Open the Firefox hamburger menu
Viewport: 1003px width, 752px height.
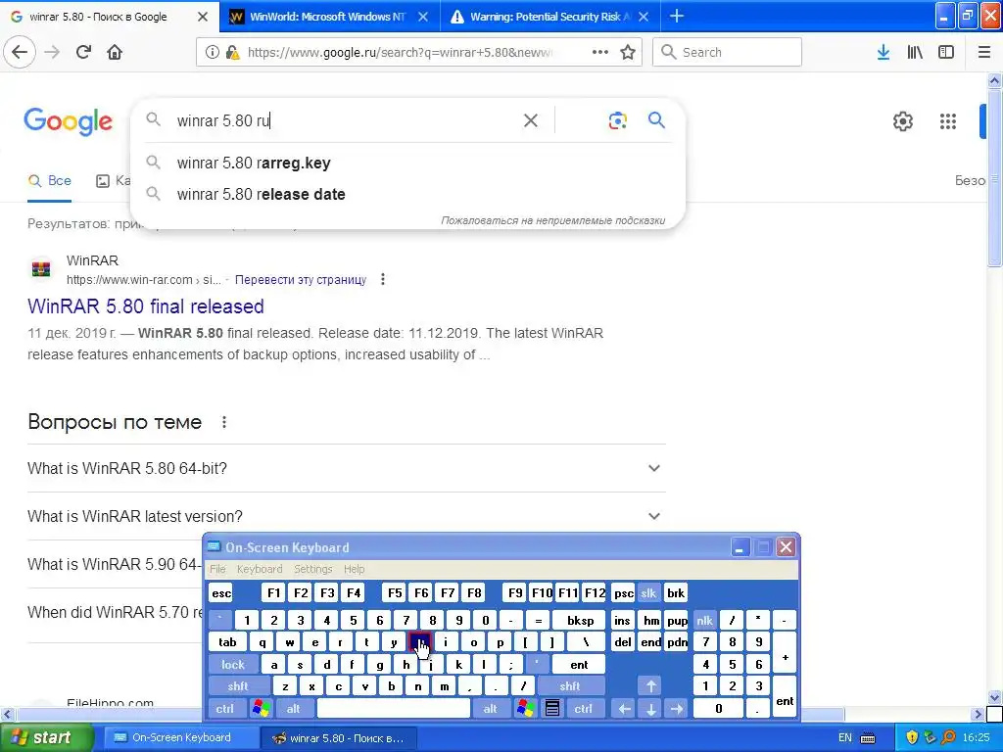click(x=983, y=52)
